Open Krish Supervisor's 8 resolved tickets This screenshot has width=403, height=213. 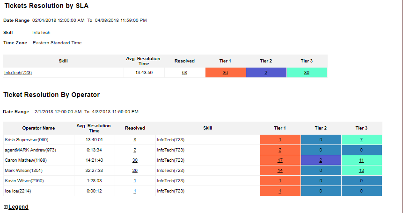(x=135, y=140)
